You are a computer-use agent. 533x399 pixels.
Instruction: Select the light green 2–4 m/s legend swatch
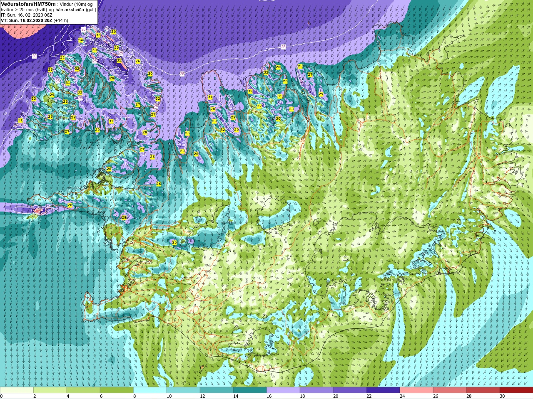pyautogui.click(x=50, y=390)
